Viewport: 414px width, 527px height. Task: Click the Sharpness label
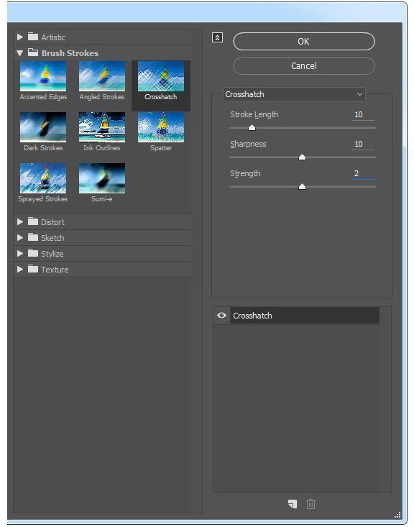248,145
